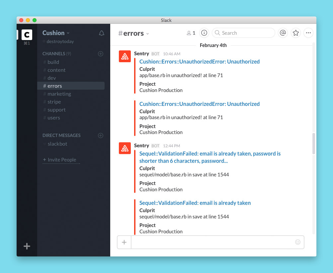Open mentions and reactions @ icon
333x273 pixels.
(x=283, y=33)
